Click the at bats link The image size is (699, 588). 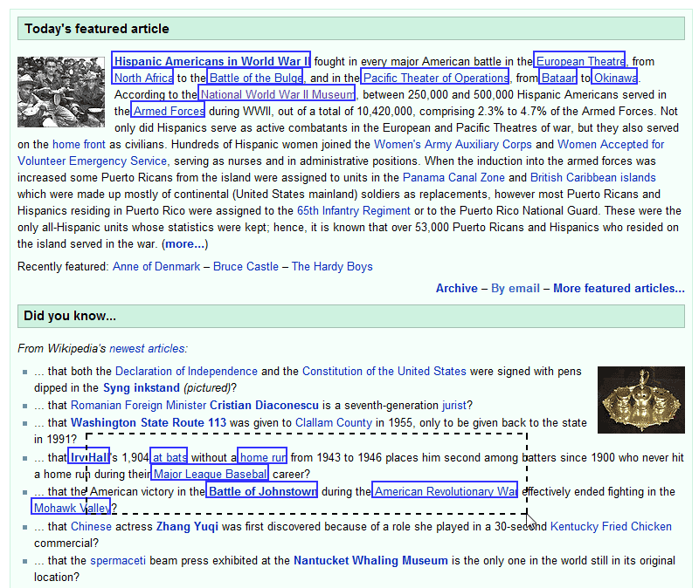tap(169, 456)
